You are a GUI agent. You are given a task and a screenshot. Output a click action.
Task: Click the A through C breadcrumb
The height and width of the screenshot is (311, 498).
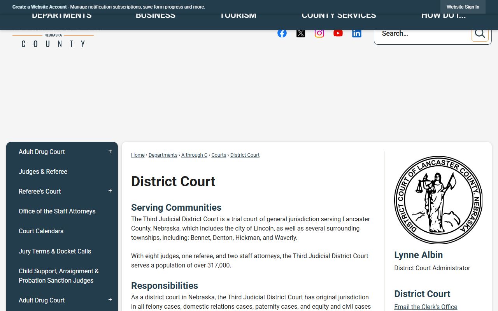click(x=195, y=155)
